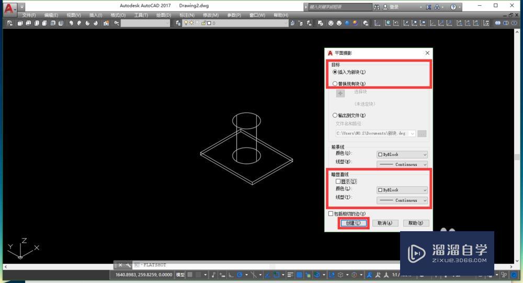Click the World UCS globe icon
Image resolution: width=523 pixels, height=283 pixels.
(x=388, y=24)
